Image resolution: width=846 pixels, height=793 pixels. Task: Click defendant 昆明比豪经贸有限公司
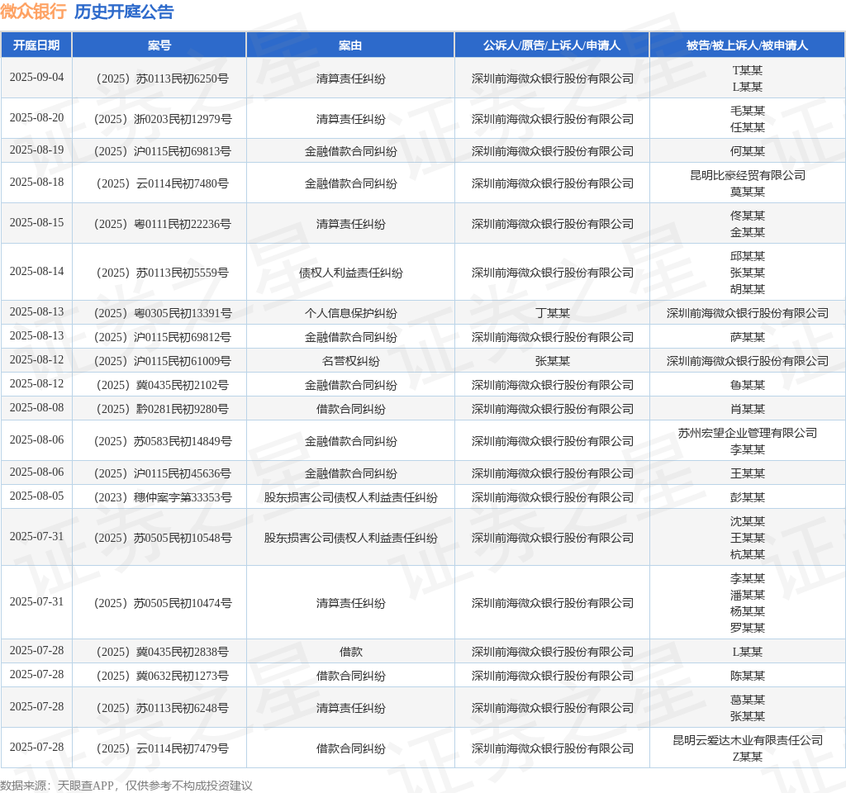coord(747,175)
